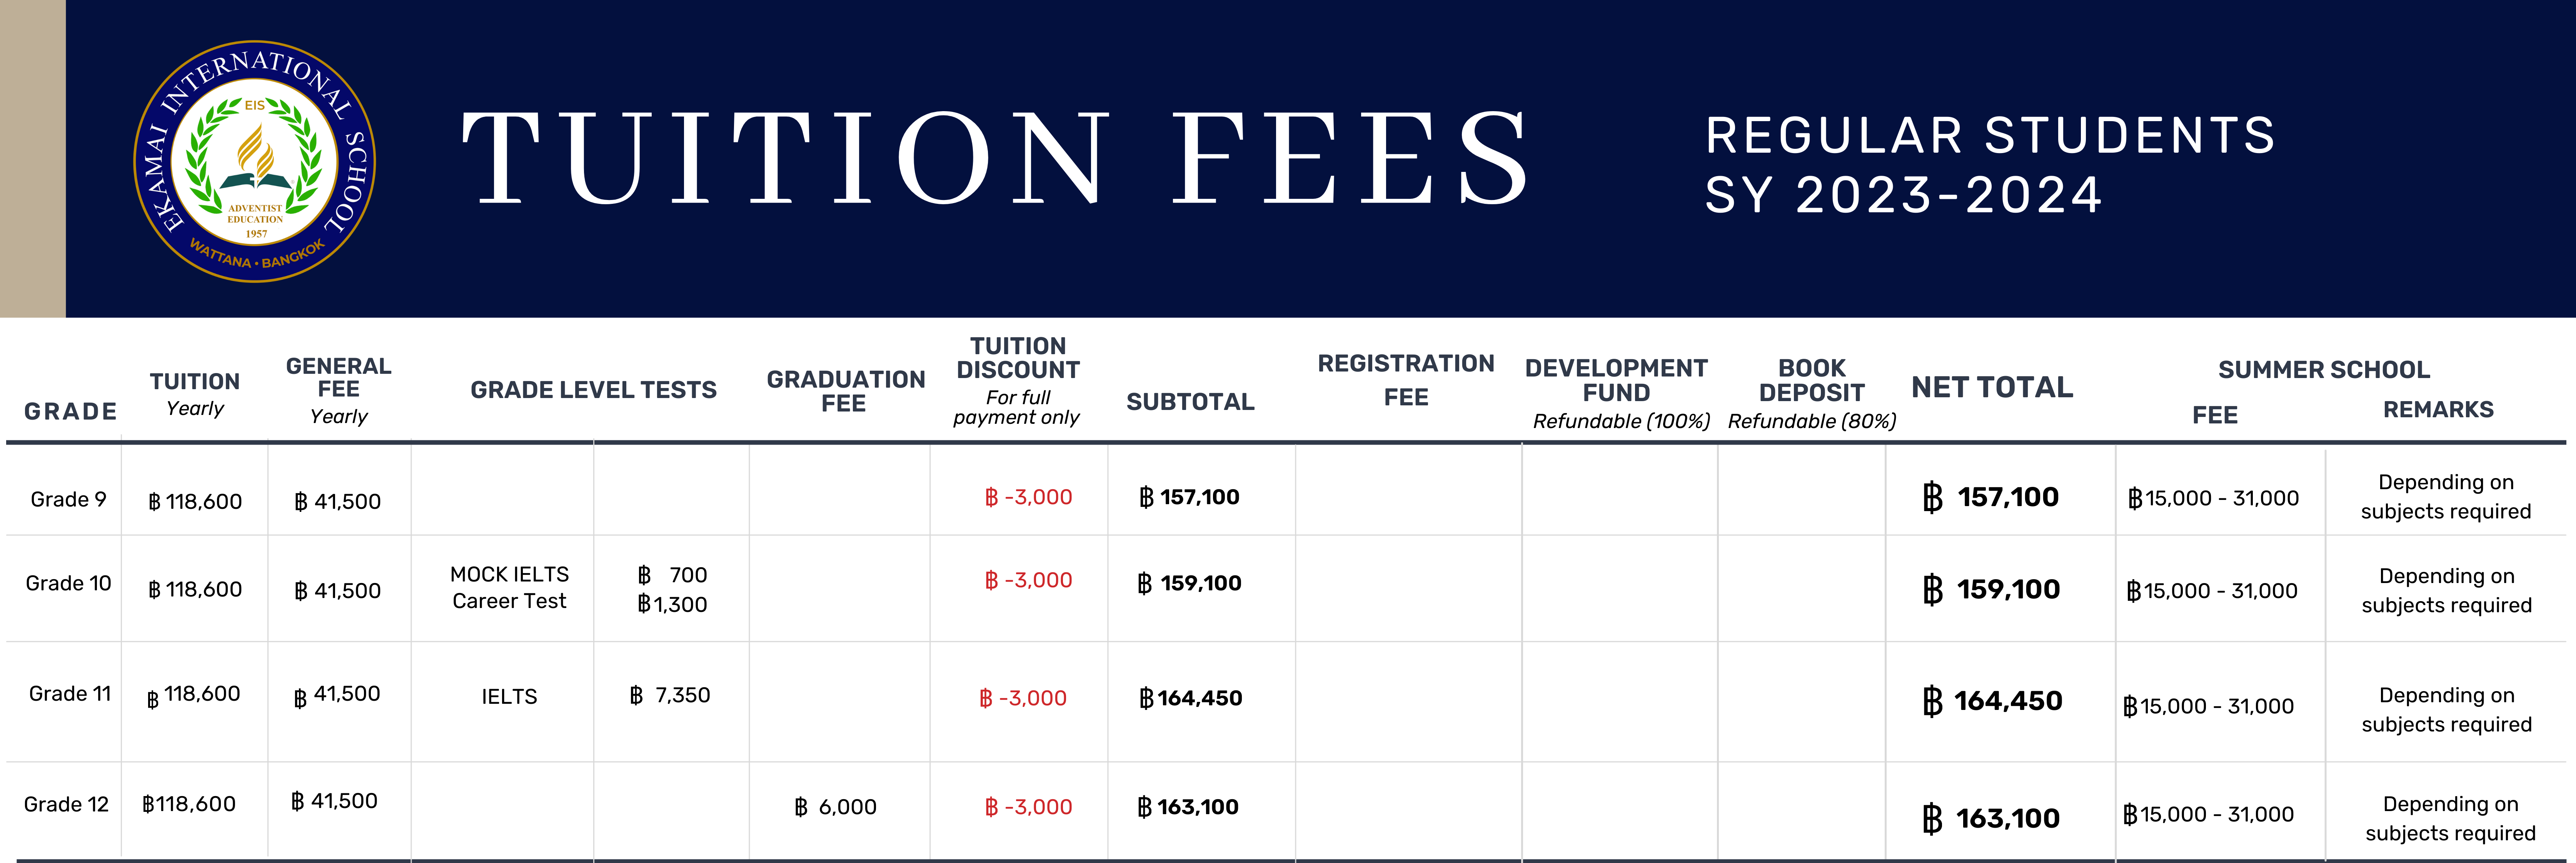Click the Grade 9 row label
This screenshot has width=2576, height=863.
click(68, 499)
